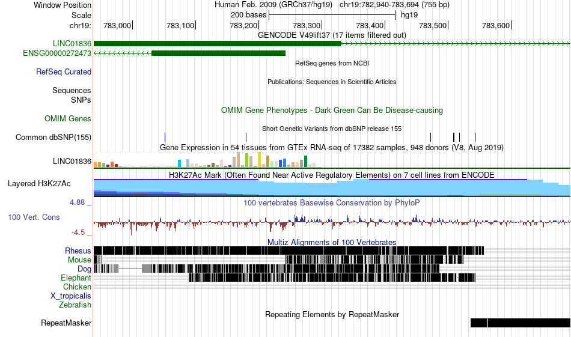
Task: Click the GENCODE V49lift37 track title
Action: [x=332, y=35]
